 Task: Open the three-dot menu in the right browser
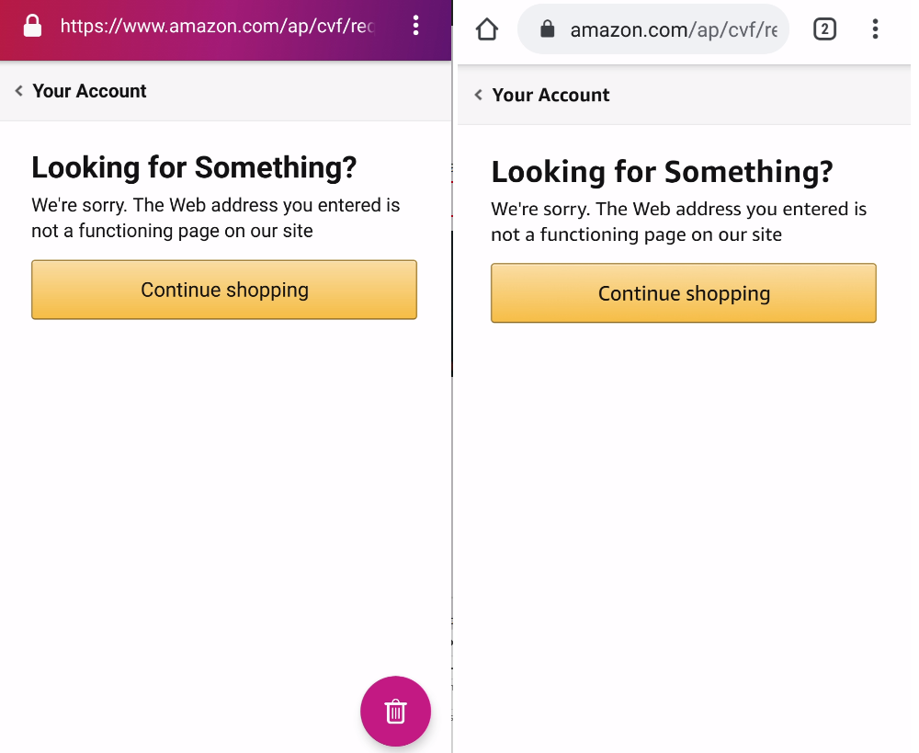pos(875,29)
